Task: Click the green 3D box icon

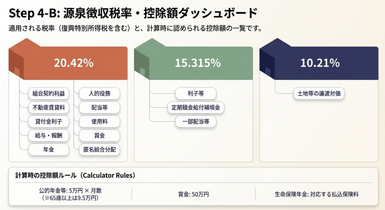Action: (x=143, y=60)
